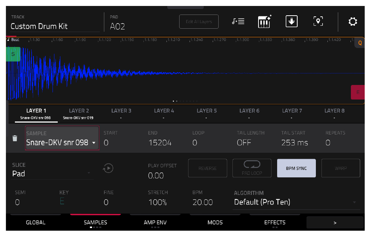This screenshot has height=237, width=371.
Task: Select the Play Offset value 0.00
Action: click(x=156, y=176)
